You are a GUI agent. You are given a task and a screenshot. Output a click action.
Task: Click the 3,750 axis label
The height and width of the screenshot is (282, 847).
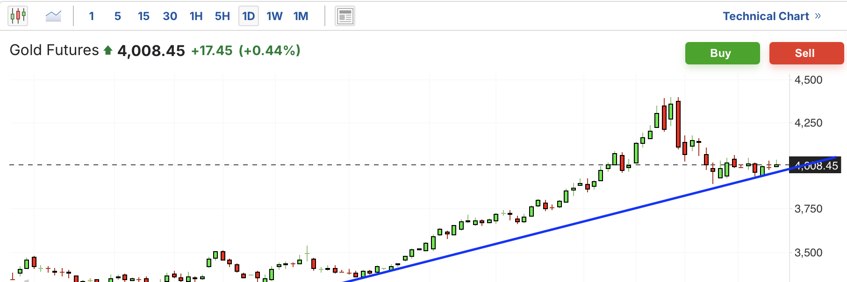click(808, 209)
